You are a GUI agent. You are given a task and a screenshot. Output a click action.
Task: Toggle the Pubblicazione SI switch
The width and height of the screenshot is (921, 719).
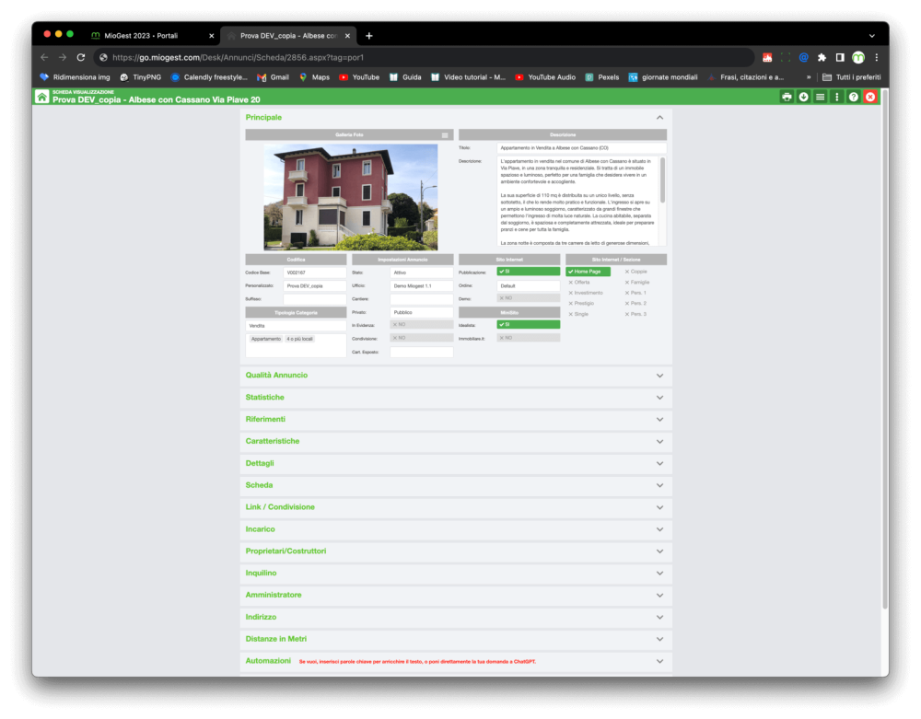tap(528, 272)
